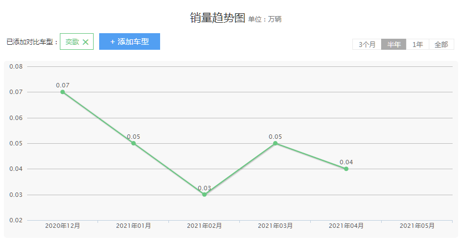The height and width of the screenshot is (245, 472).
Task: Click the 0.08 y-axis label
Action: [x=16, y=66]
